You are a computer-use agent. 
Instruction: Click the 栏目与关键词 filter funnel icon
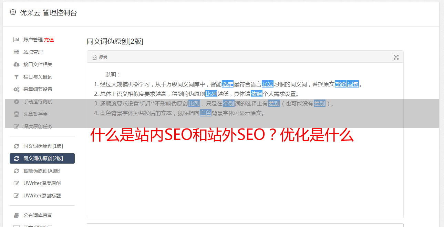point(16,77)
